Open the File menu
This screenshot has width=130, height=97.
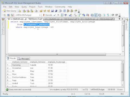point(5,7)
